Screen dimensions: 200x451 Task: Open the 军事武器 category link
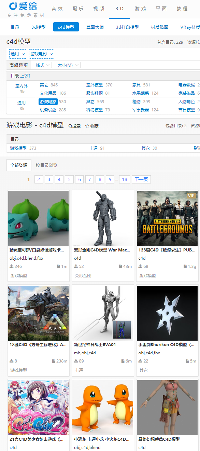coord(141,110)
